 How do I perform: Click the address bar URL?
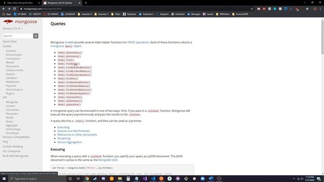[43, 9]
